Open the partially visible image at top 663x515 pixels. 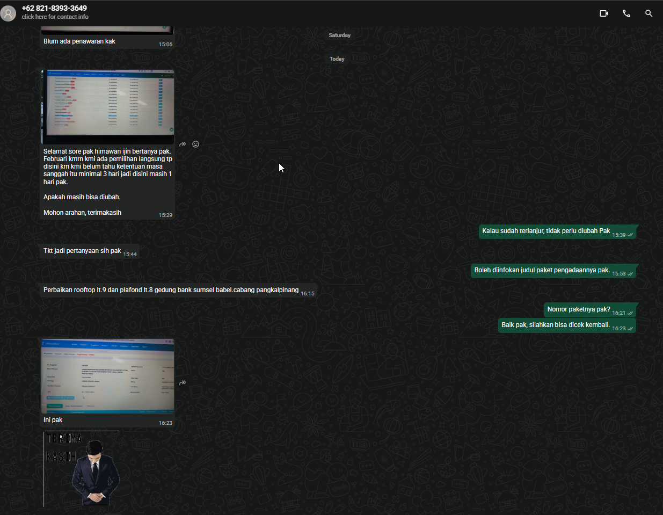108,30
